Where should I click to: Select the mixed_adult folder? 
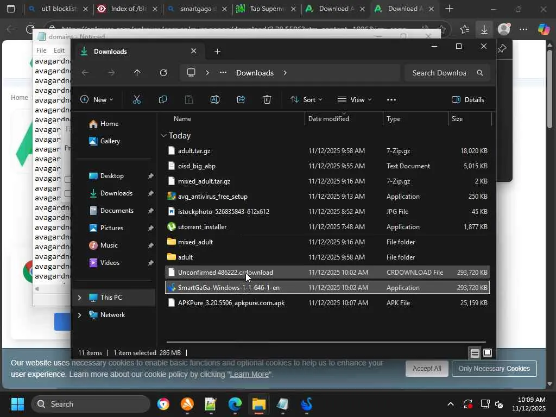[x=327, y=242]
